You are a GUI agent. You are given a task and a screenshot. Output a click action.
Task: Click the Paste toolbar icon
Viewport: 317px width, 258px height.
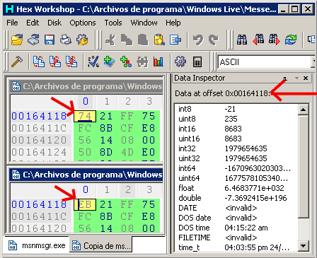143,40
